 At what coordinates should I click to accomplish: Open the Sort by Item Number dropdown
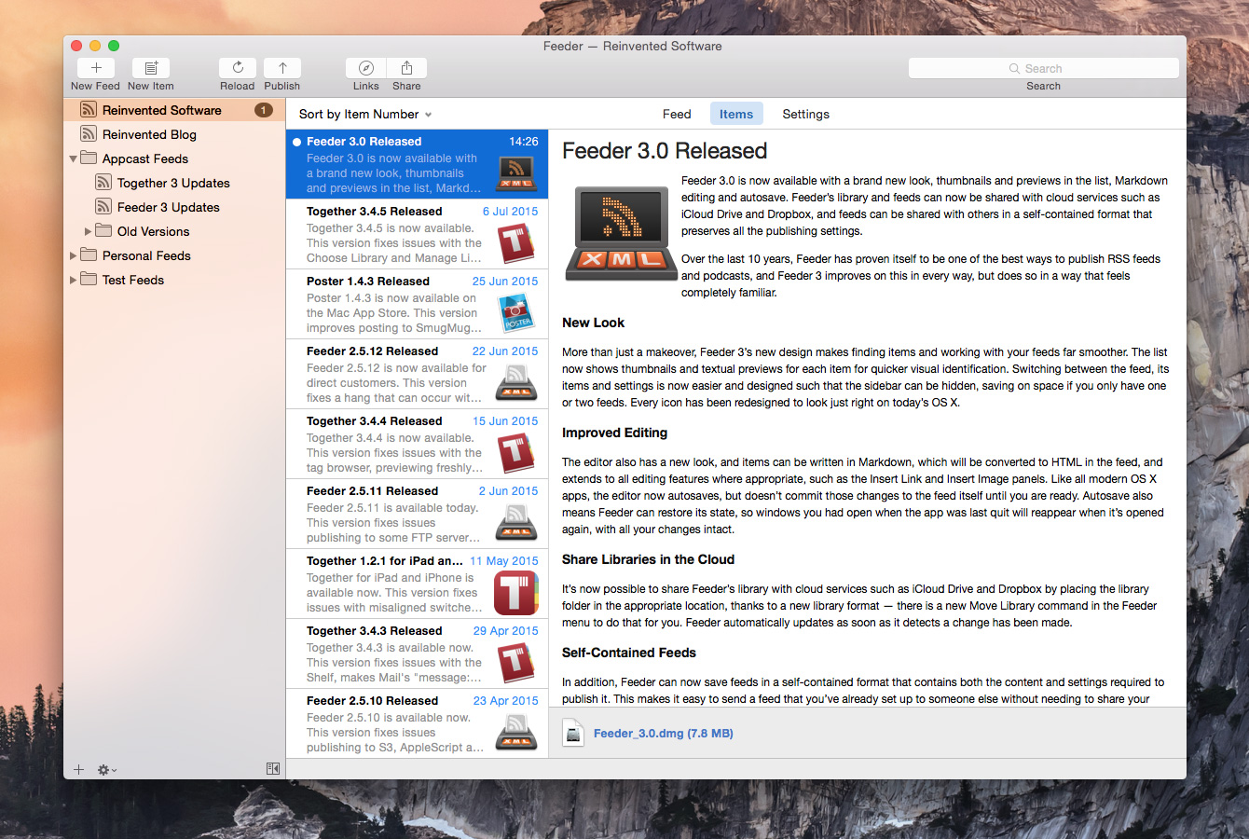tap(365, 114)
